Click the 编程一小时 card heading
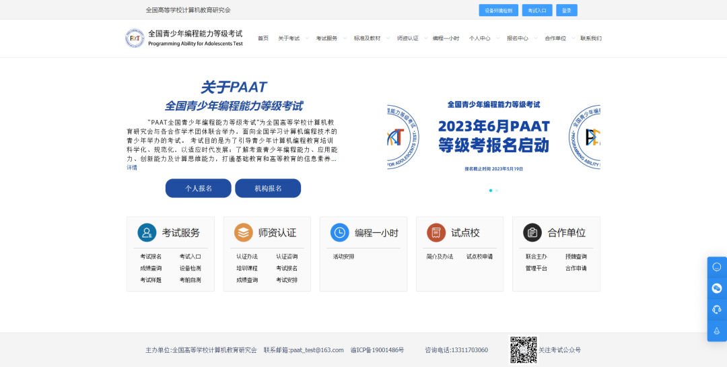Screen dimensions: 727x367 tap(376, 233)
